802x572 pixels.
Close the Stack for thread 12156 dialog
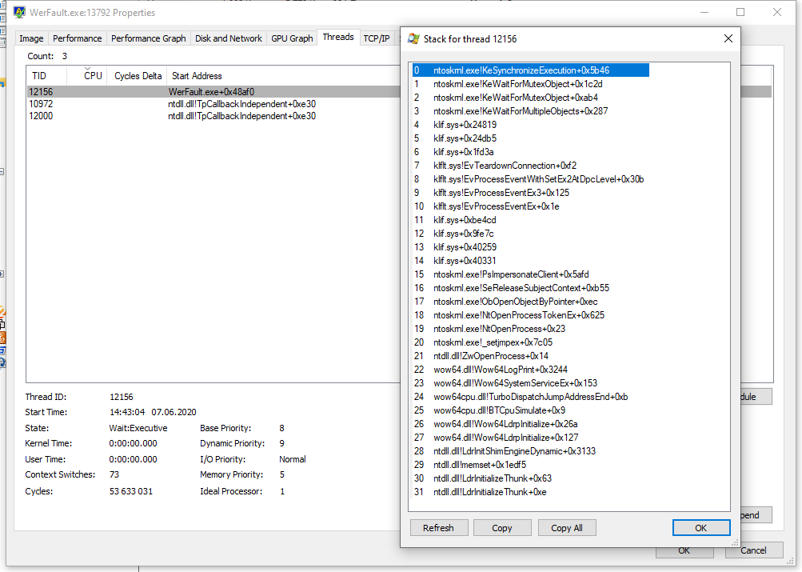click(x=728, y=38)
